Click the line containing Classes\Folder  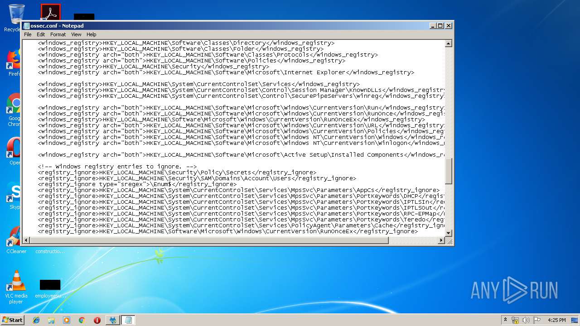coord(181,49)
